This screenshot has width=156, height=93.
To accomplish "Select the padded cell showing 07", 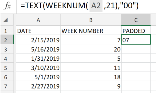I will point(136,39).
